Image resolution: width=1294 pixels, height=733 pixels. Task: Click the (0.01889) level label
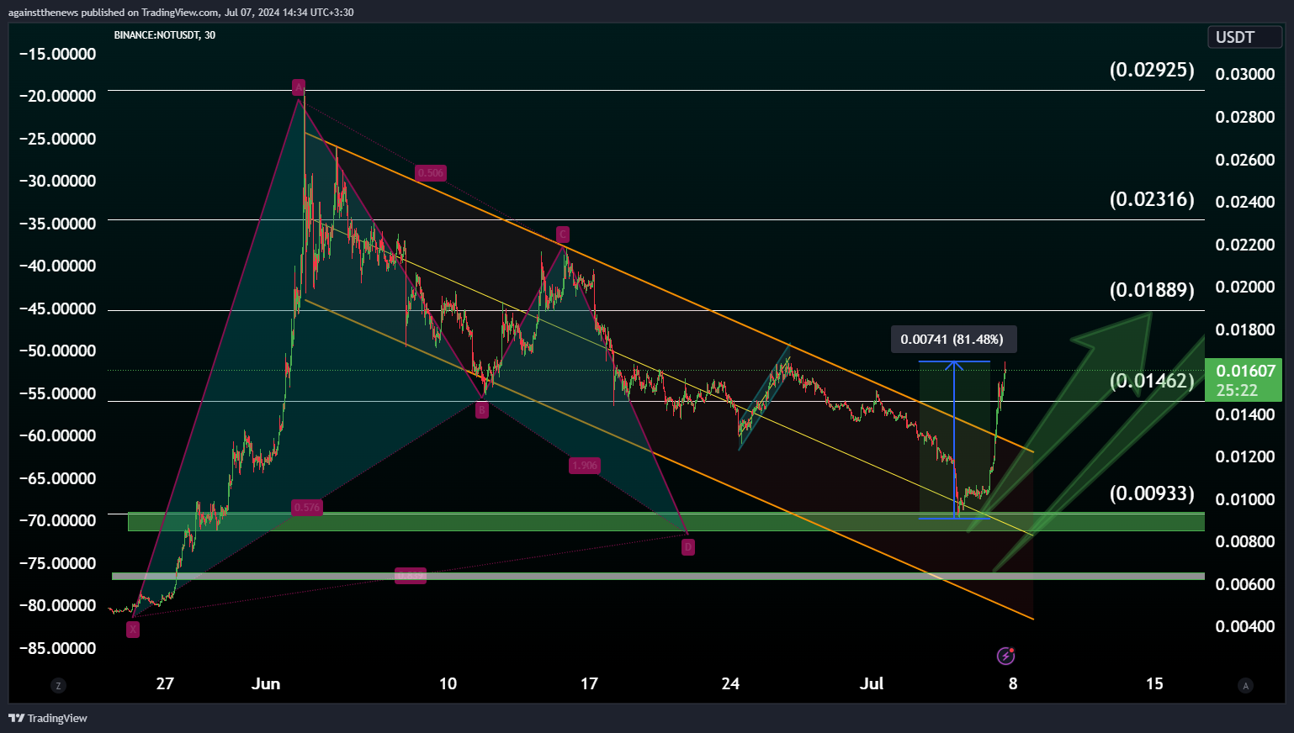pyautogui.click(x=1152, y=290)
